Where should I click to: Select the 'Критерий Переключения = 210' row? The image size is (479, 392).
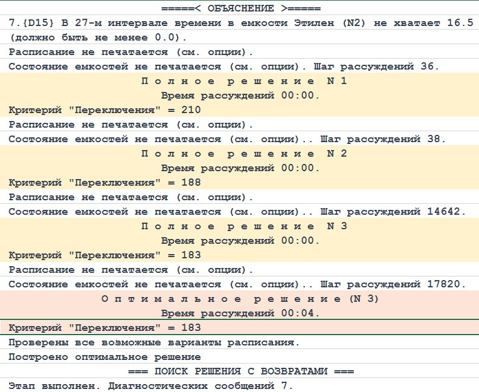point(104,110)
